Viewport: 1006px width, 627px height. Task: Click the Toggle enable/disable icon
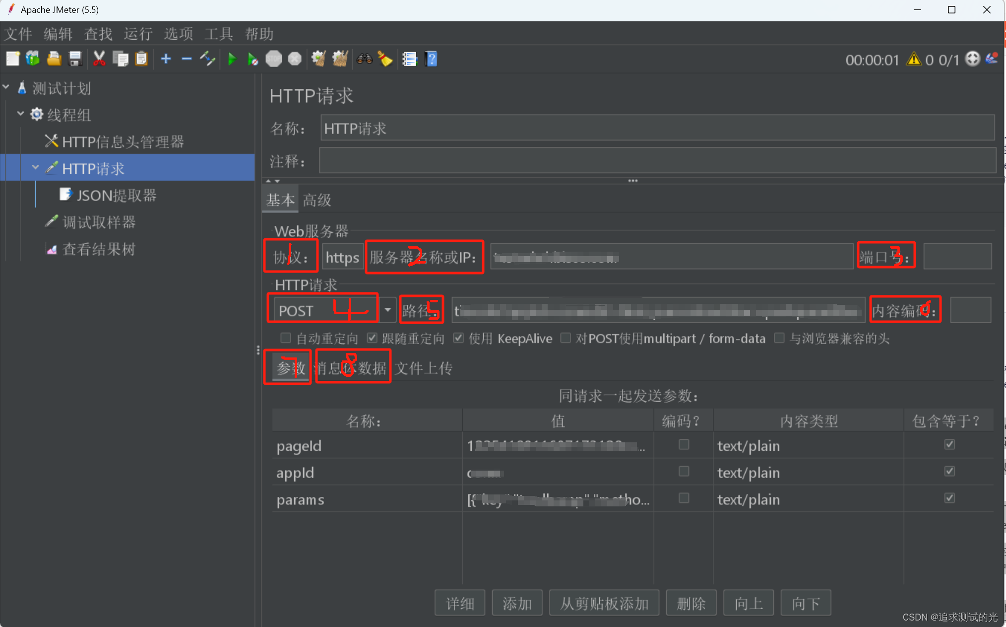207,59
